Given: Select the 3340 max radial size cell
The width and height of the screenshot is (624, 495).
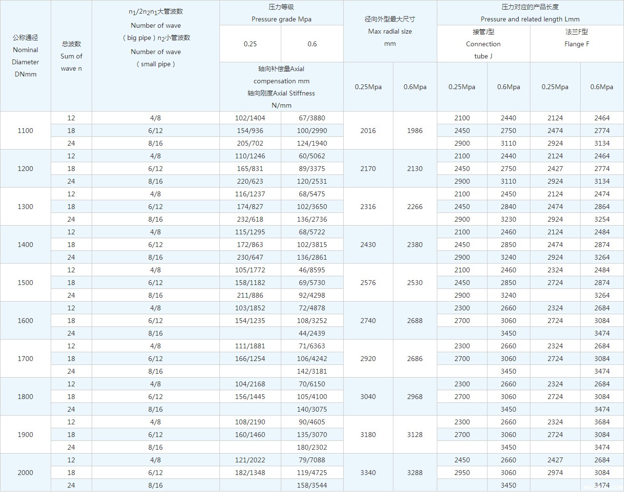Looking at the screenshot, I should pyautogui.click(x=368, y=473).
